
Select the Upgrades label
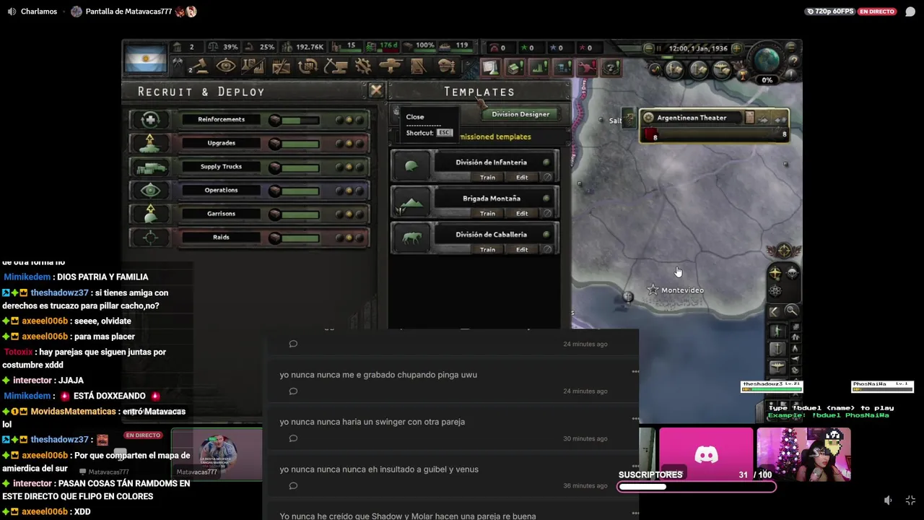click(x=221, y=143)
